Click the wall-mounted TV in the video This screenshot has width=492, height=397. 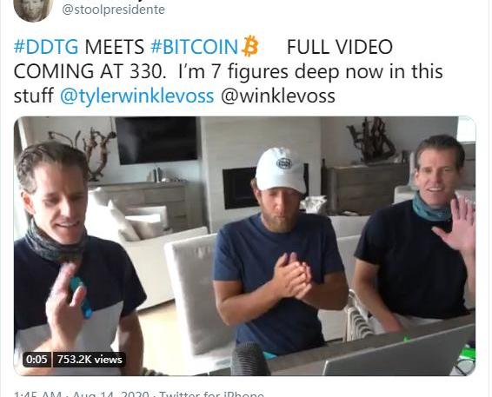[156, 141]
